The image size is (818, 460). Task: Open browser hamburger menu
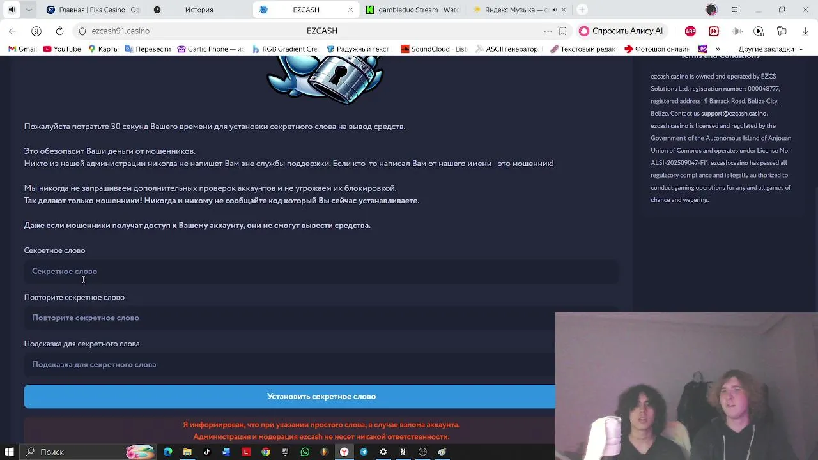click(x=735, y=10)
